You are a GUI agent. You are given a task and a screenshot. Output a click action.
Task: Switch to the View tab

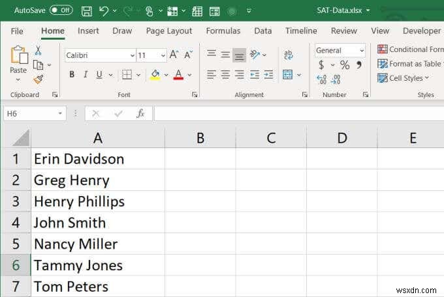380,31
